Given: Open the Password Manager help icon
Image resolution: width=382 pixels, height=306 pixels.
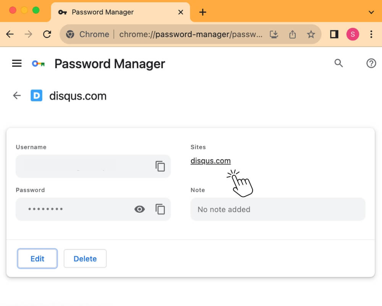Looking at the screenshot, I should (371, 63).
